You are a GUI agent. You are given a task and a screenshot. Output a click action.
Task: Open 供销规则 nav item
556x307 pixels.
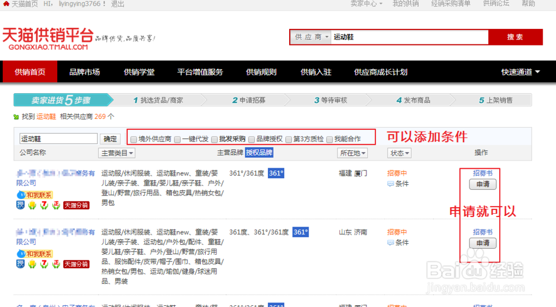click(x=261, y=72)
